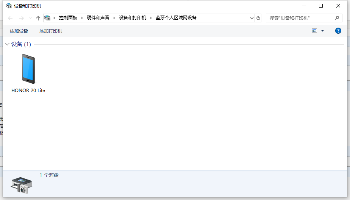
Task: Click the 设备 (1) group header
Action: pyautogui.click(x=21, y=44)
